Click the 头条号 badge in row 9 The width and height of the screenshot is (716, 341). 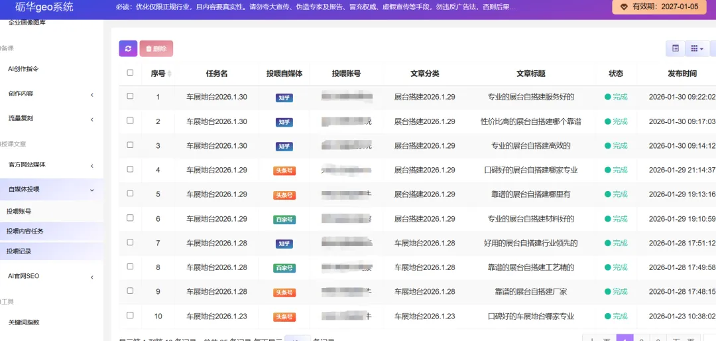284,293
